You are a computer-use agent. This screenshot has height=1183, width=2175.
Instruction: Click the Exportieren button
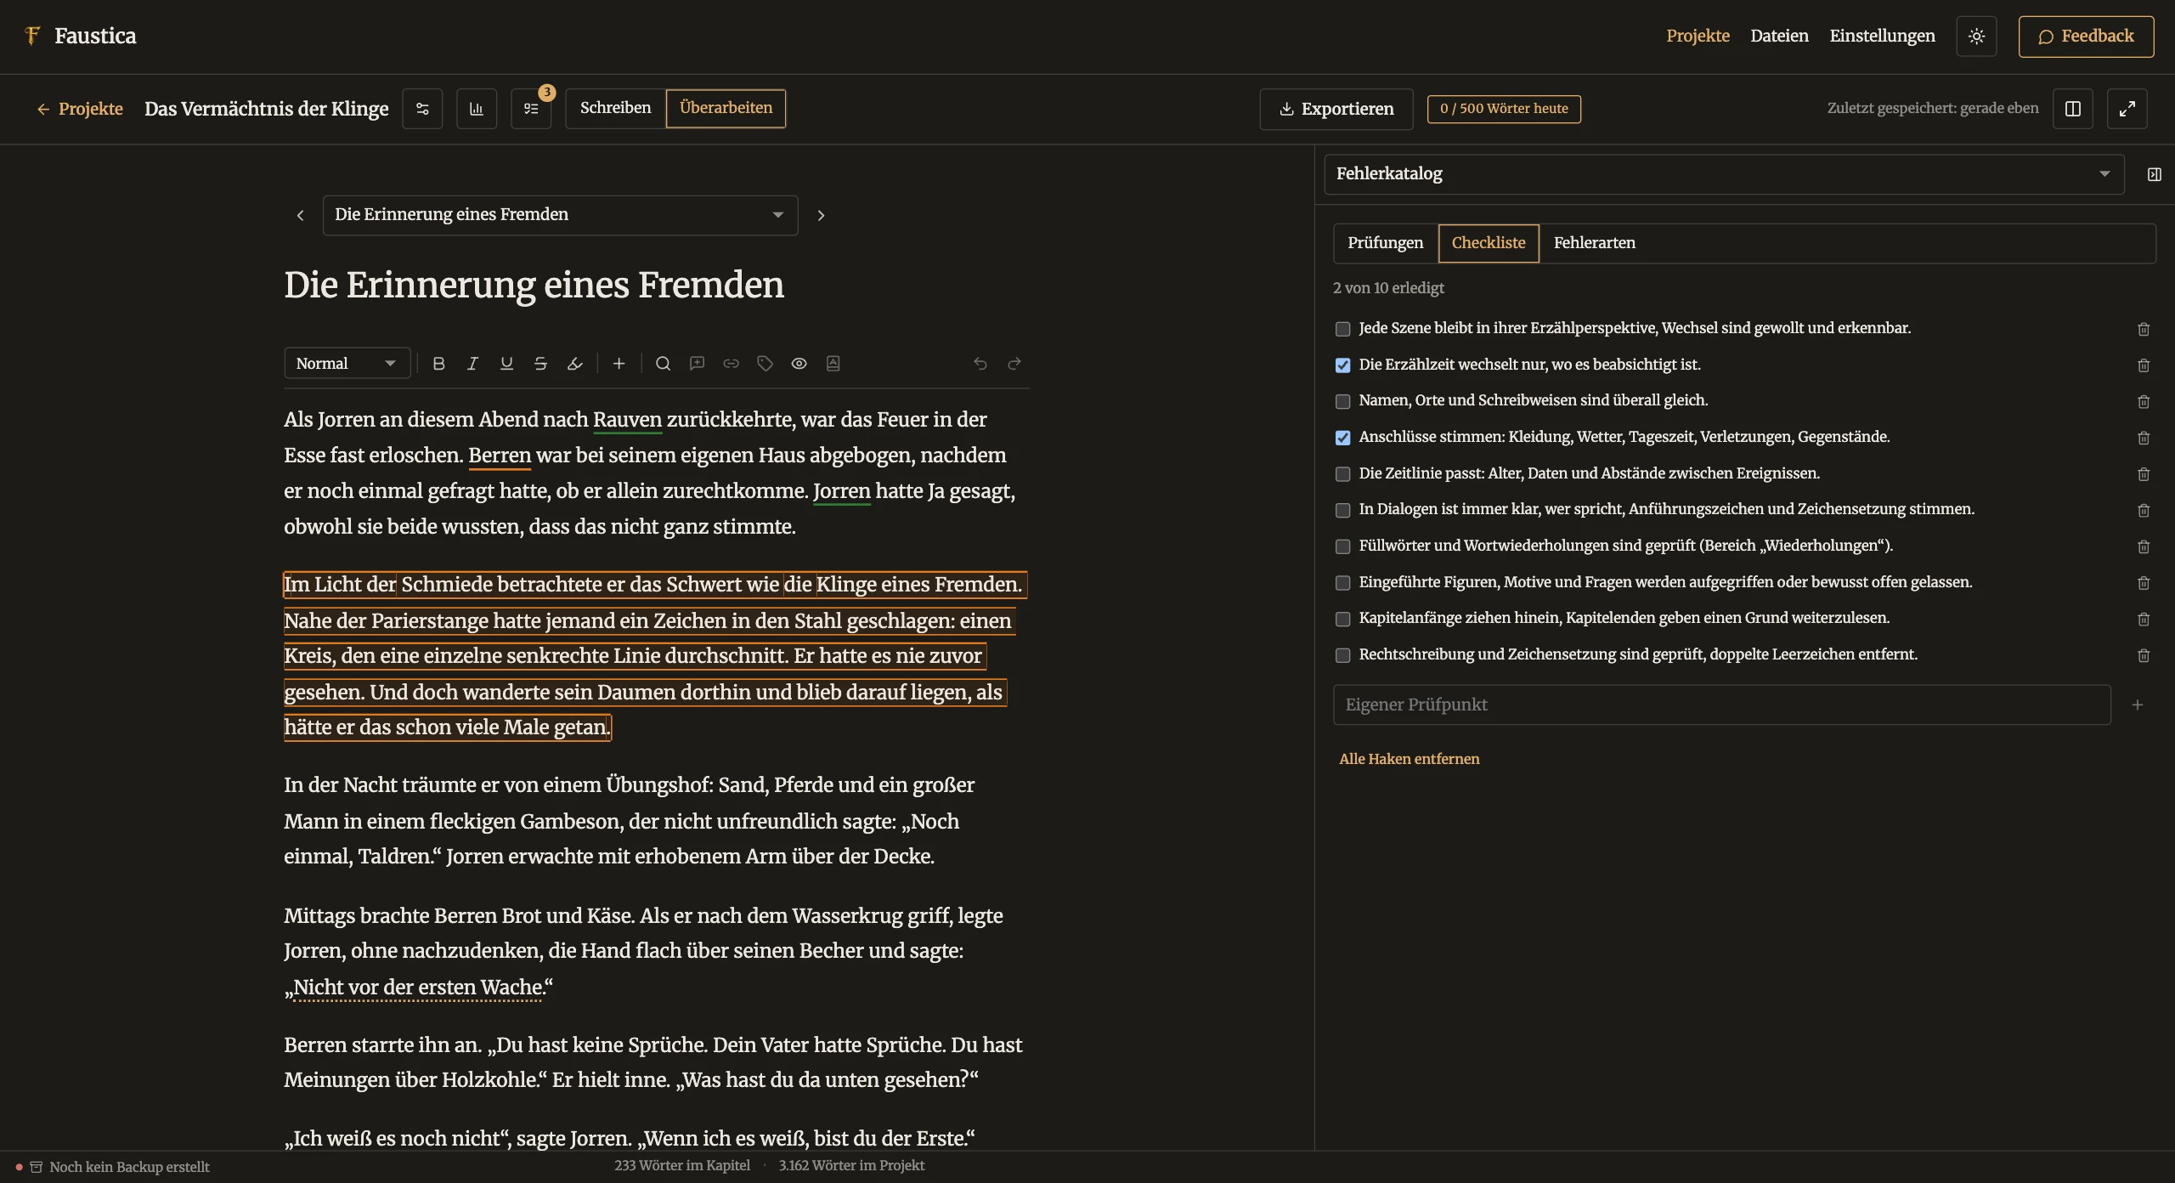[1336, 109]
